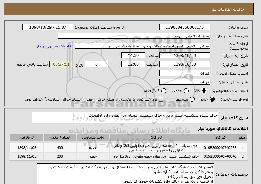The height and width of the screenshot is (184, 261).
Task: Click the جزئیات اطلاعات نیاز header title
Action: pos(227,9)
